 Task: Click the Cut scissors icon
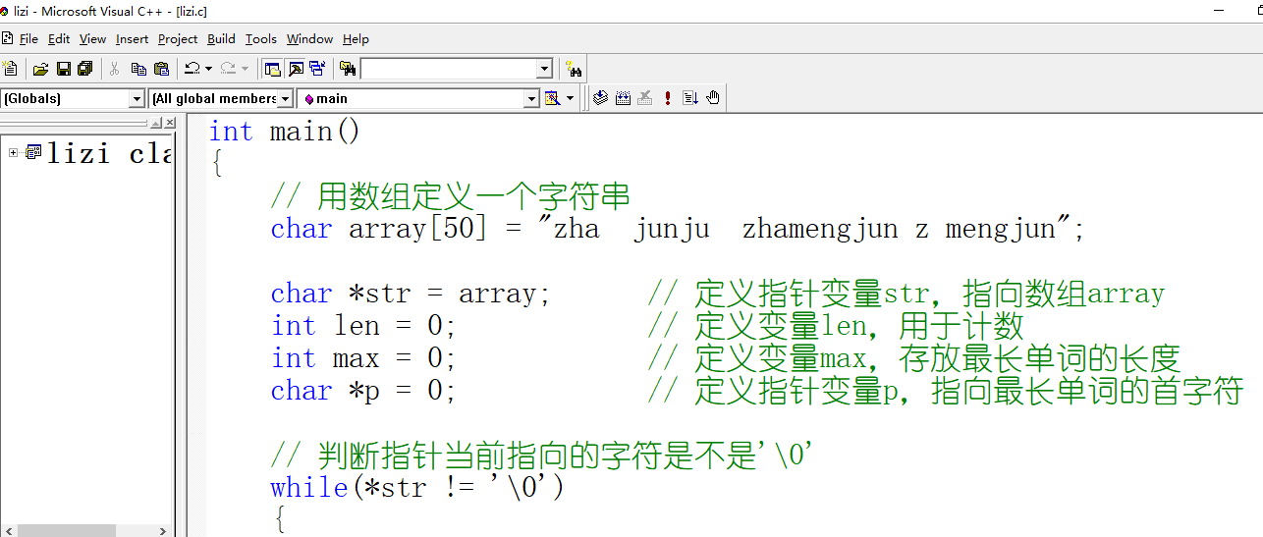(x=115, y=69)
